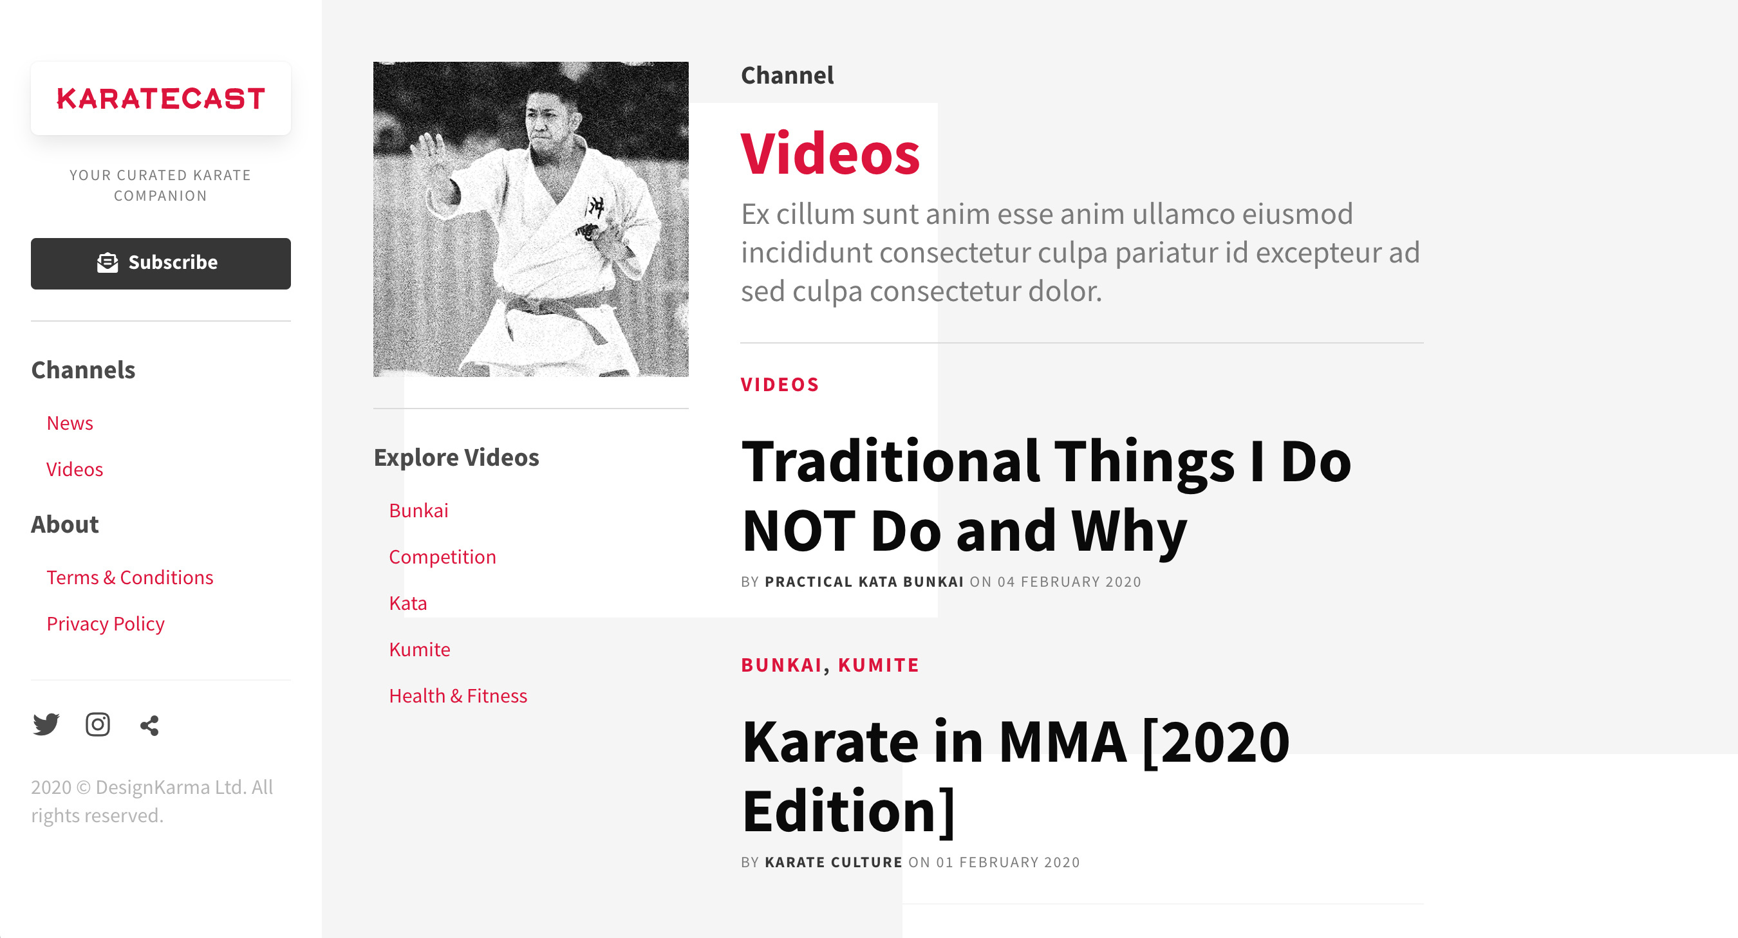Click the Explore Videos heading
Image resolution: width=1738 pixels, height=938 pixels.
click(x=457, y=458)
